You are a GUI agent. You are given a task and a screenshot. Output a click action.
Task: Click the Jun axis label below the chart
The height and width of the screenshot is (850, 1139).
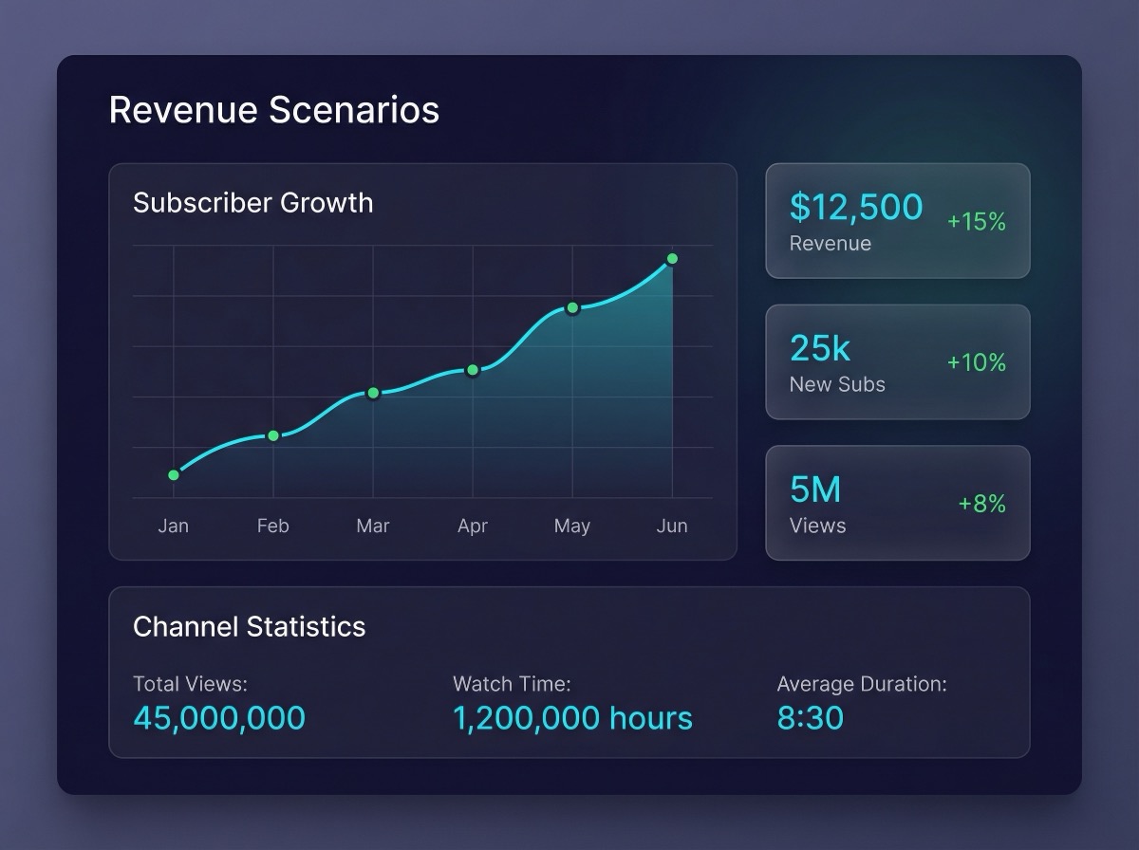click(x=673, y=526)
